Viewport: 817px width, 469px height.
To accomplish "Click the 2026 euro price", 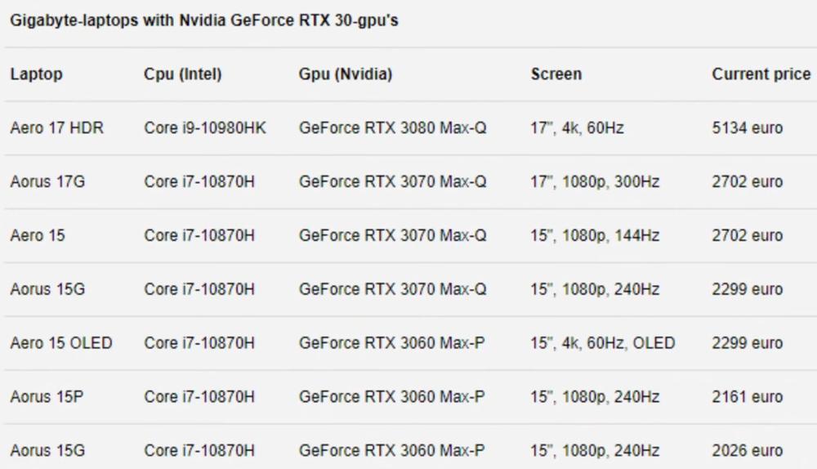I will (748, 450).
